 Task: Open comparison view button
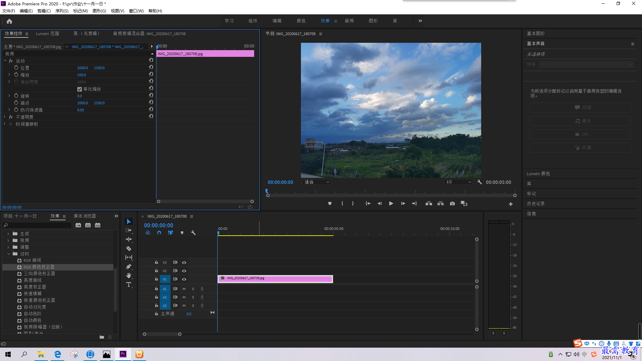coord(464,204)
